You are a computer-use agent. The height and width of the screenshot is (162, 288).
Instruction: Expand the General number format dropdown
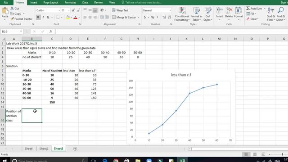170,10
